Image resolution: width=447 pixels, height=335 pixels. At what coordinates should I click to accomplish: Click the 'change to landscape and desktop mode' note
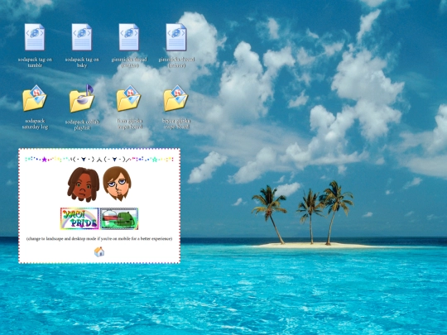click(99, 239)
